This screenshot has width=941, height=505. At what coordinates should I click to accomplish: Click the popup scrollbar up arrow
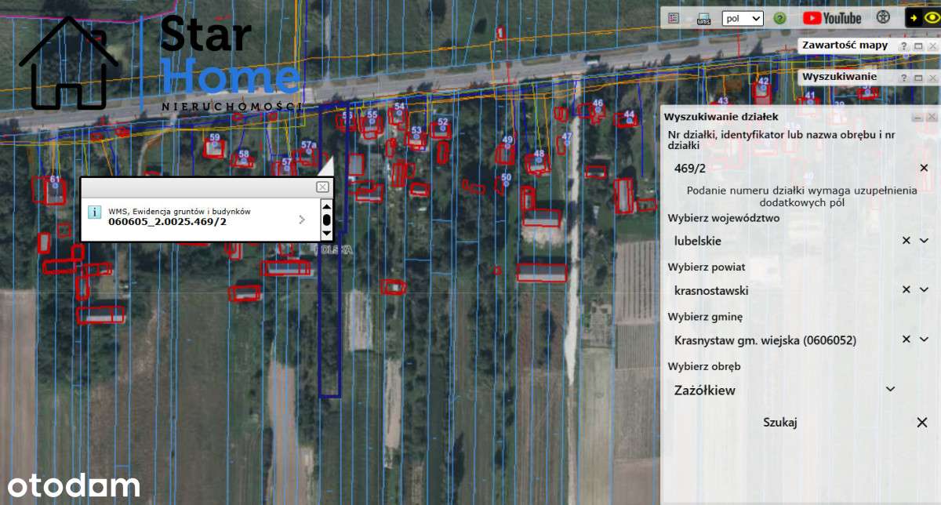[x=327, y=205]
